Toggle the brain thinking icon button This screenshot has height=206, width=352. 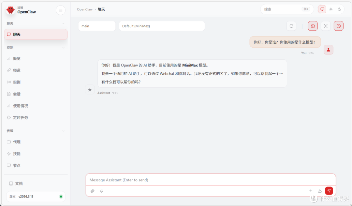coord(313,26)
